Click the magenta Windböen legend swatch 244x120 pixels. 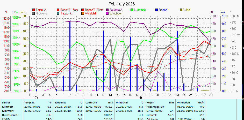107,13
